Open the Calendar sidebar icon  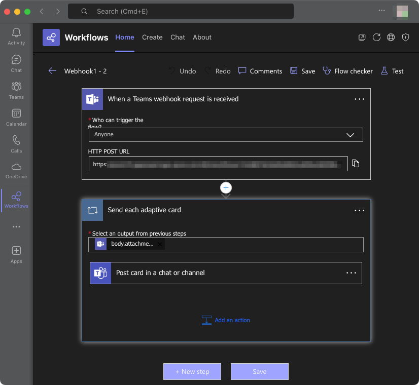16,118
